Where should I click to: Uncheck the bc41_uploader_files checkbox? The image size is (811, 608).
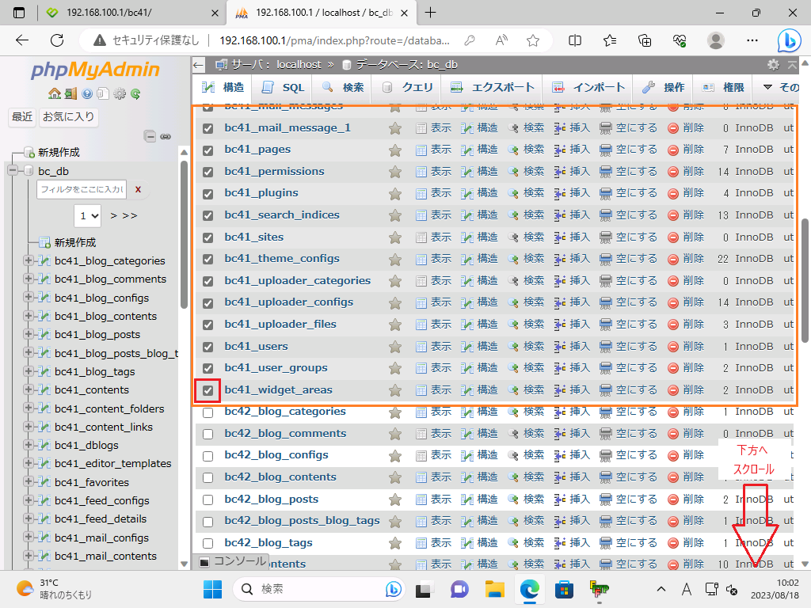click(208, 325)
